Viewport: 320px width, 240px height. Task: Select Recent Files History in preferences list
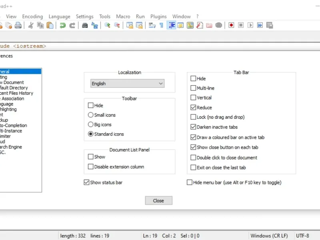[16, 93]
